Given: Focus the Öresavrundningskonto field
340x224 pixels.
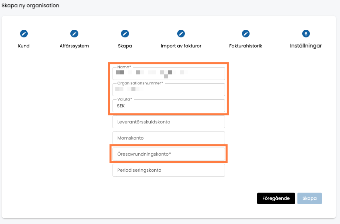Looking at the screenshot, I should [x=169, y=154].
